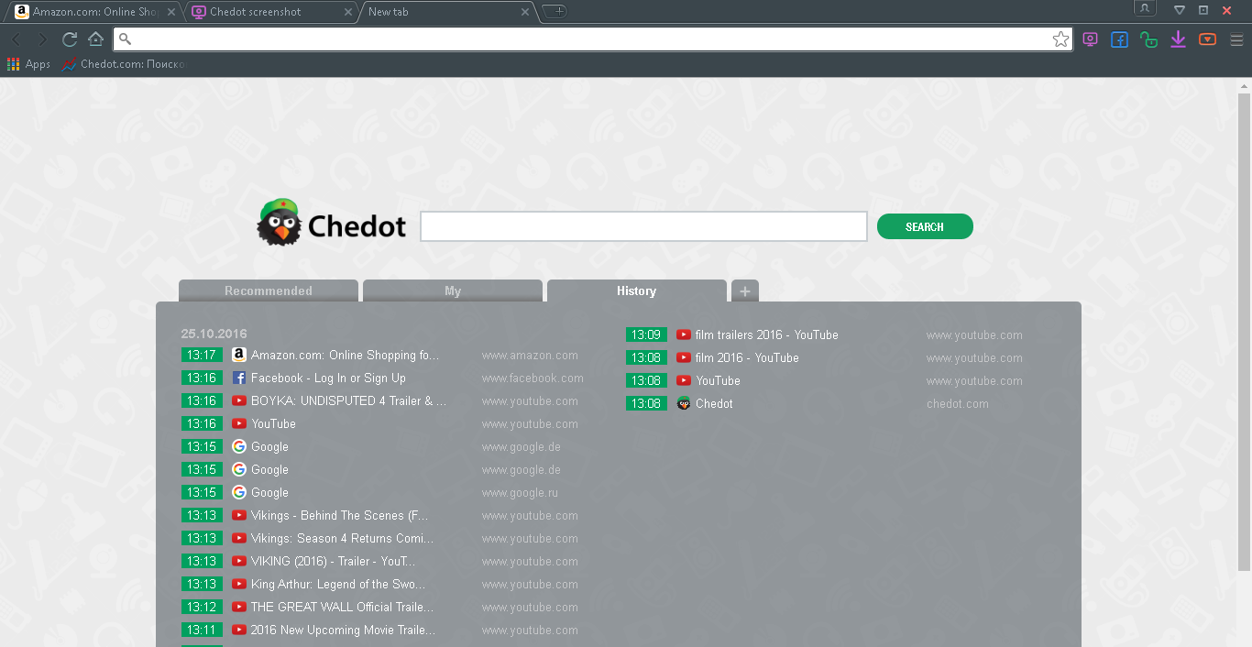Viewport: 1252px width, 647px height.
Task: Close the Chedot screenshot tab
Action: [347, 12]
